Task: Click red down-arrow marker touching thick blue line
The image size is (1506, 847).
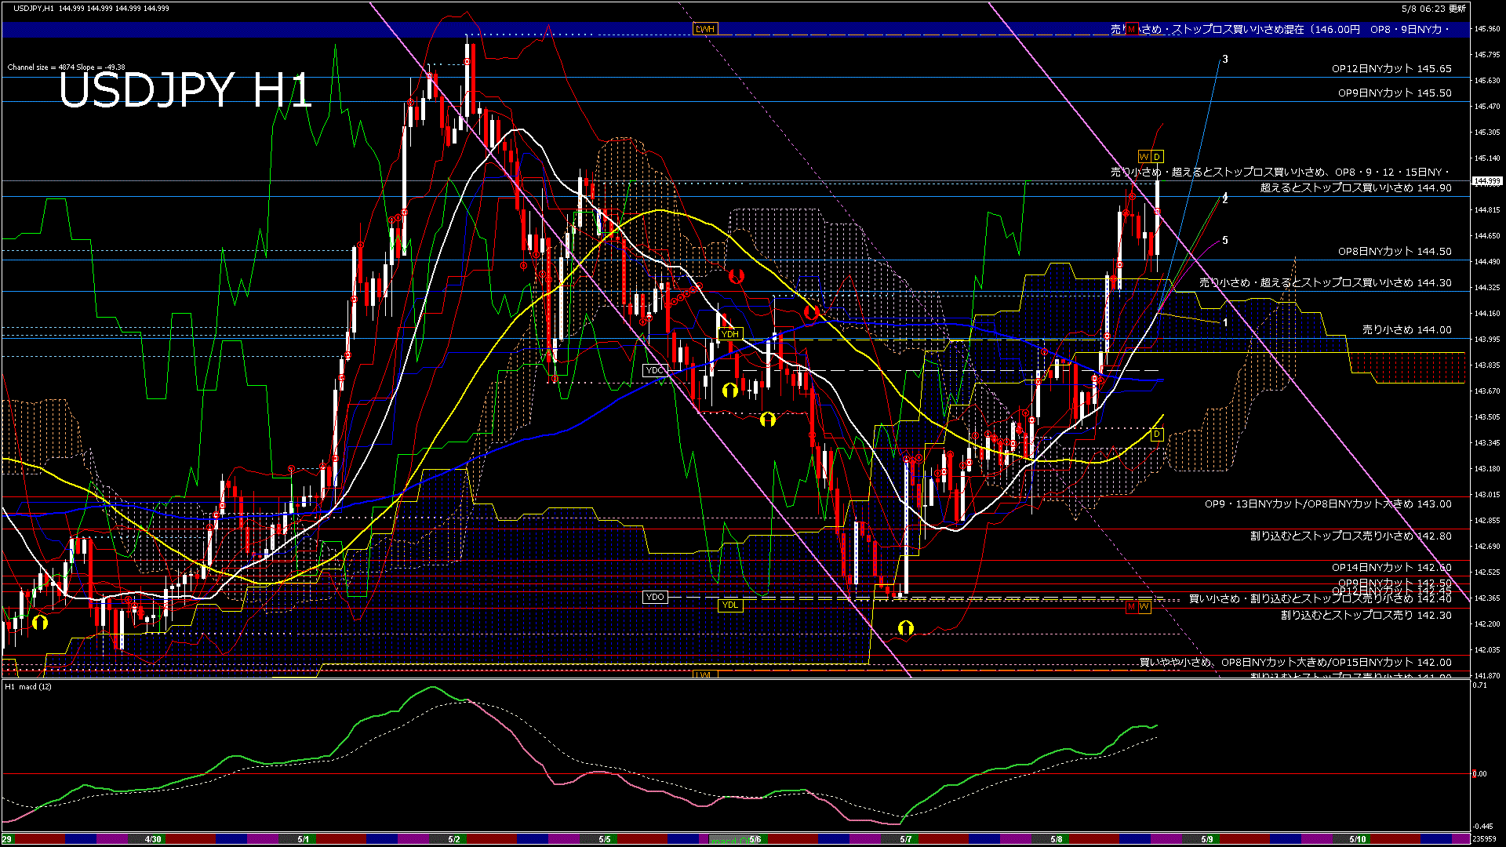Action: (x=811, y=313)
